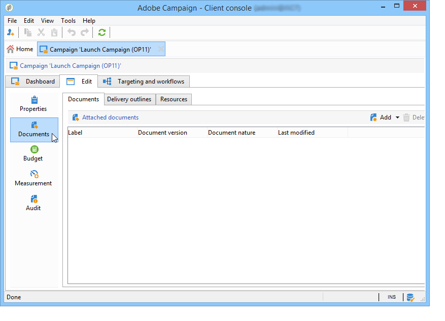This screenshot has width=445, height=321.
Task: Click the Undo arrow icon
Action: 72,32
